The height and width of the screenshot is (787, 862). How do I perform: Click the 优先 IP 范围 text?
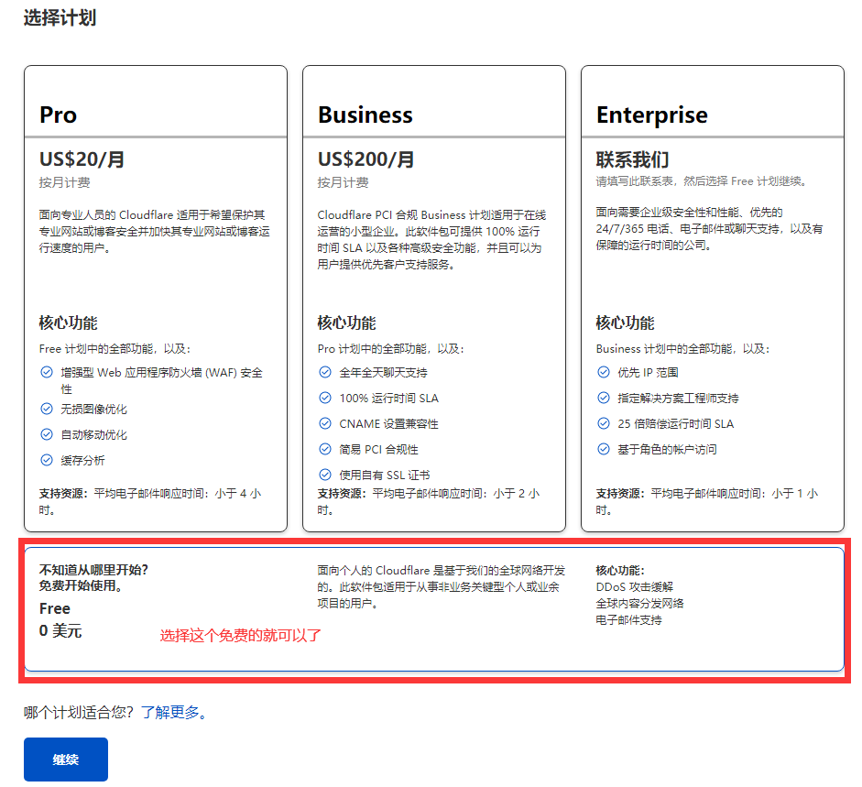tap(648, 373)
